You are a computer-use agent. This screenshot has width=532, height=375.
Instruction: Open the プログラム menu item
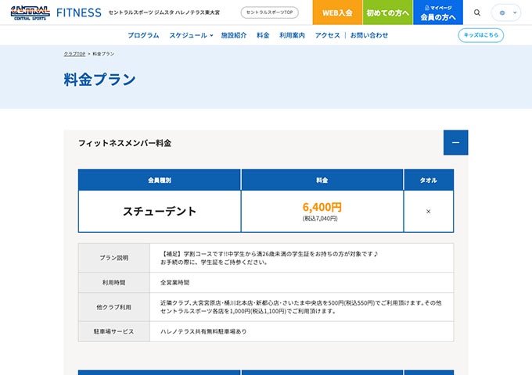pyautogui.click(x=143, y=36)
